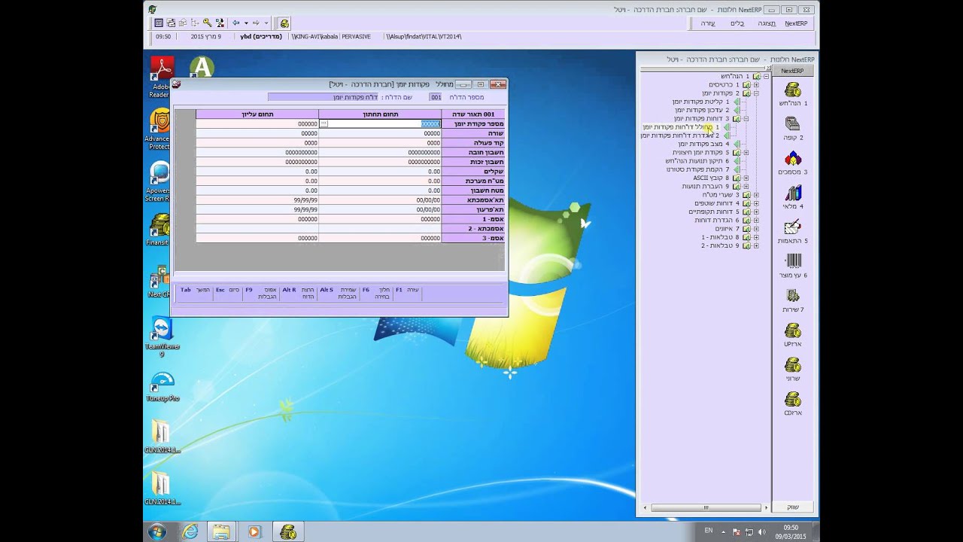Open the TuneUp Pro desktop shortcut
Viewport: 963px width, 542px height.
click(162, 386)
